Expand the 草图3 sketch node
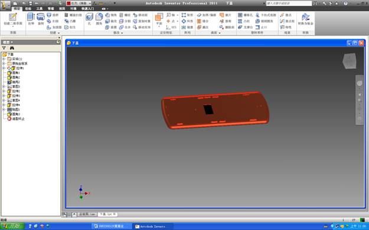 (x=4, y=86)
